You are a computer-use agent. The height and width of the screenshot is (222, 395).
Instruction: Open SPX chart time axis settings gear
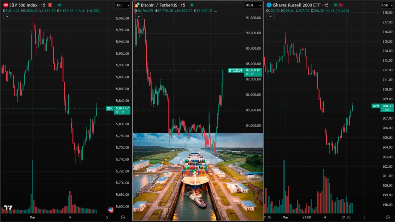[123, 217]
